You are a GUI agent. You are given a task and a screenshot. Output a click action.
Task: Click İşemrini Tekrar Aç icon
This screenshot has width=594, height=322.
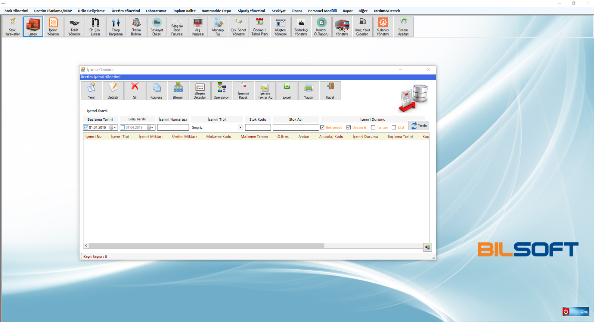click(x=265, y=91)
